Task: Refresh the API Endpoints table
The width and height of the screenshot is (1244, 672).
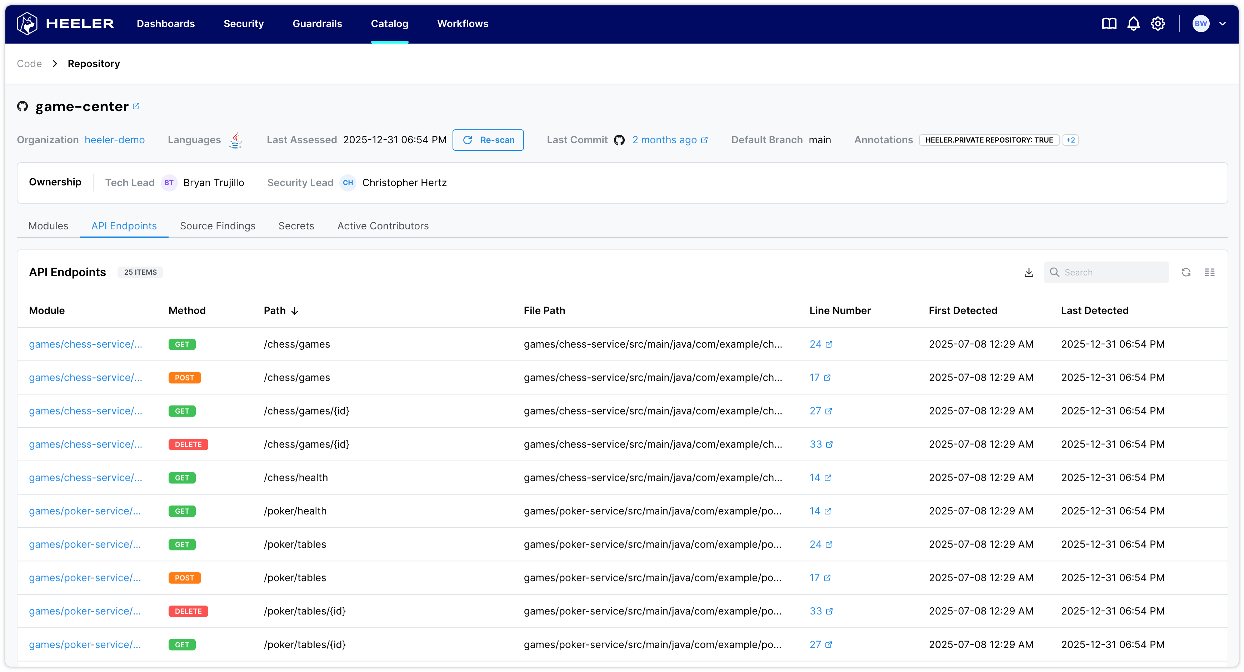Action: point(1185,273)
